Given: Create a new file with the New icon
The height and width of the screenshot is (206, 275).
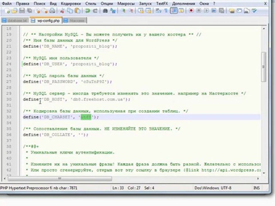Looking at the screenshot, I should [7, 11].
